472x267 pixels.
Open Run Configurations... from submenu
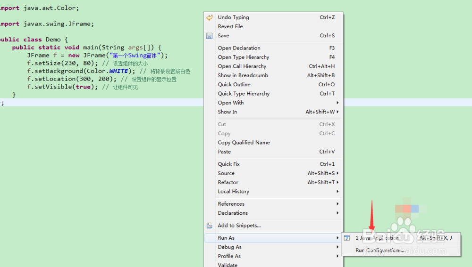click(401, 250)
